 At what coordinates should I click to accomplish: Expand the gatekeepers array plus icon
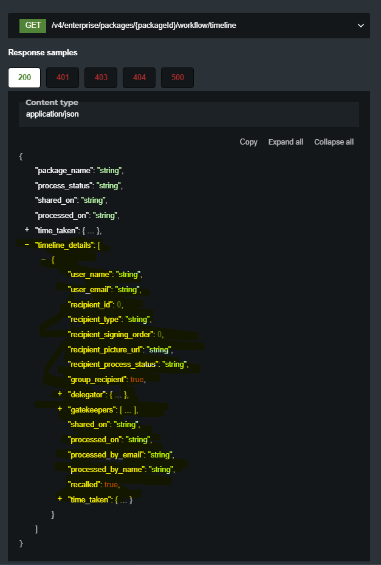(60, 409)
